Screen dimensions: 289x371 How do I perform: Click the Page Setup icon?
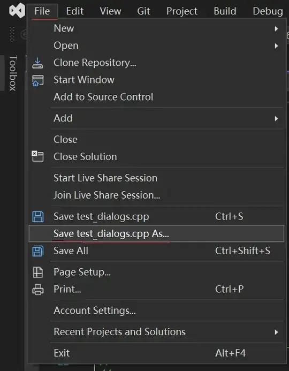coord(38,272)
